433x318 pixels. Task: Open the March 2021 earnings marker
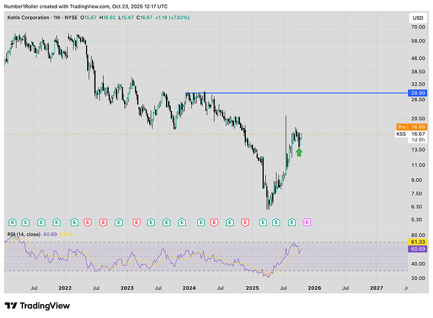click(13, 222)
